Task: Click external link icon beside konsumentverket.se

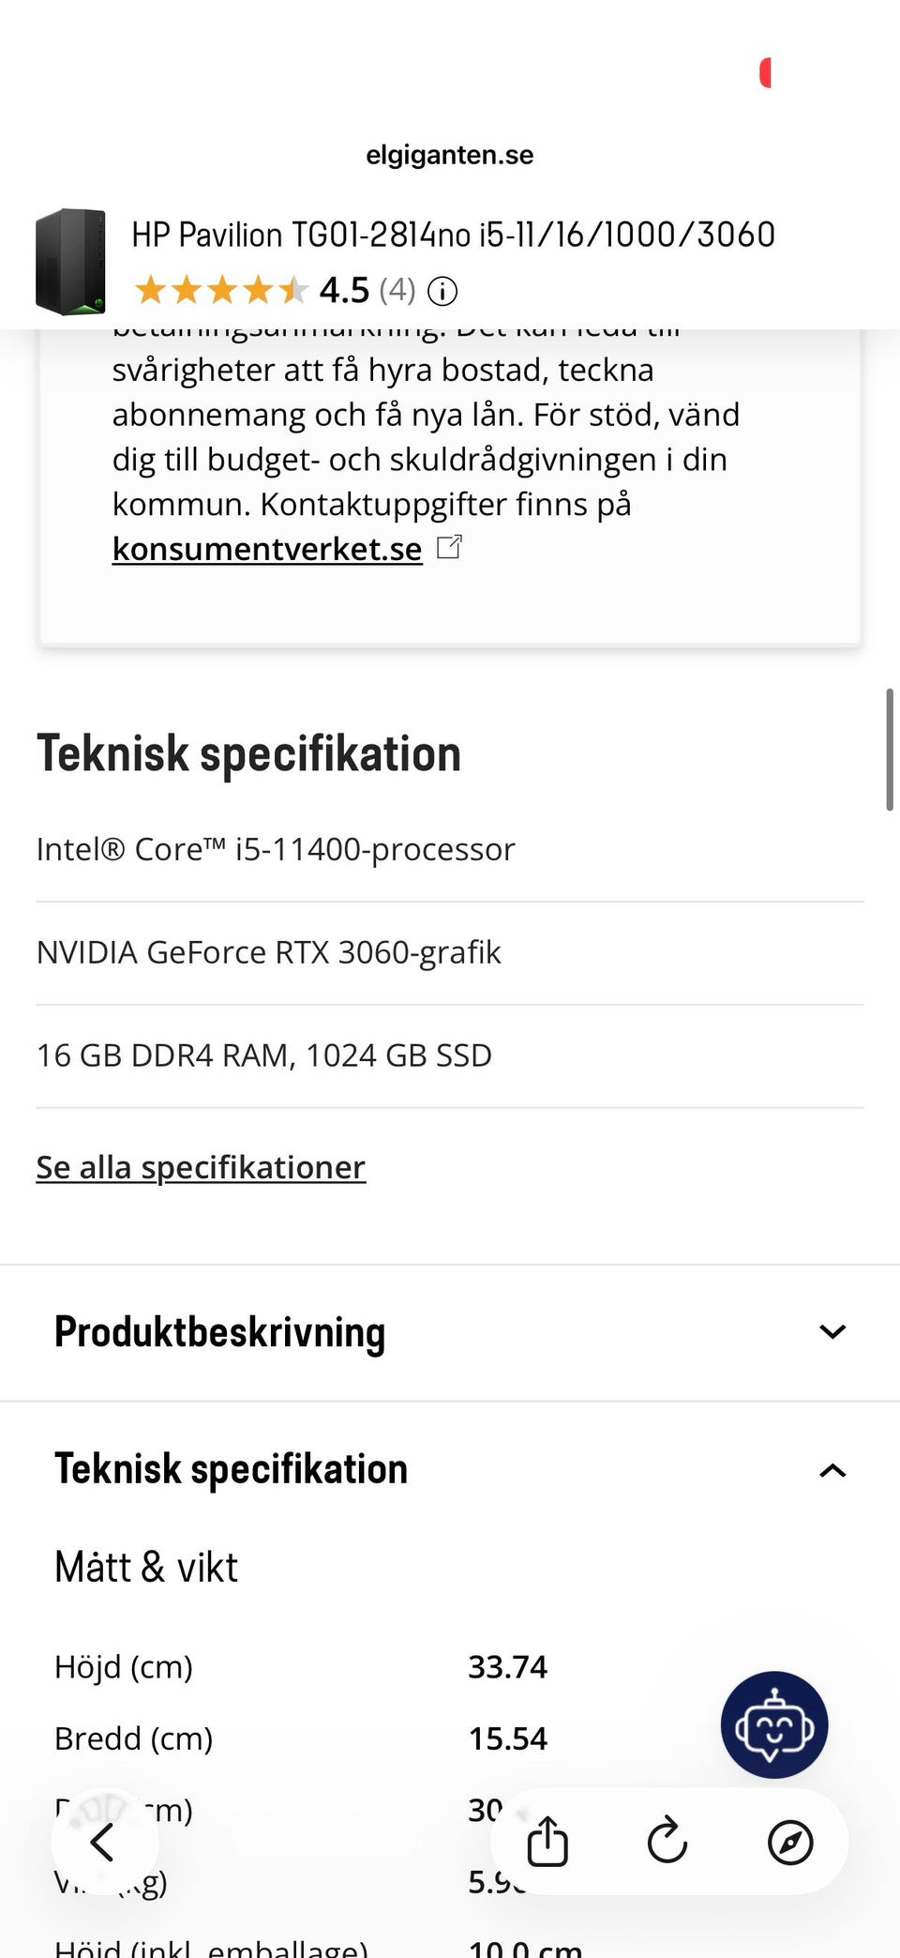Action: 450,547
